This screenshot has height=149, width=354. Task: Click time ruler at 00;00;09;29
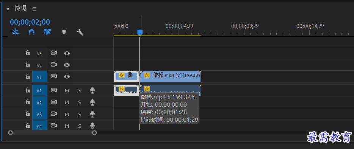click(x=245, y=26)
